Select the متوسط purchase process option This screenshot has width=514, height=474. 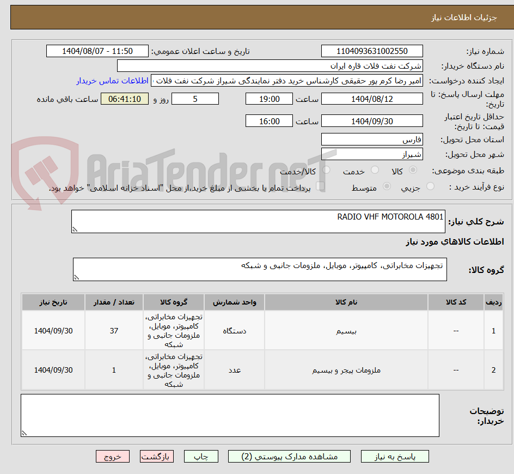click(385, 186)
